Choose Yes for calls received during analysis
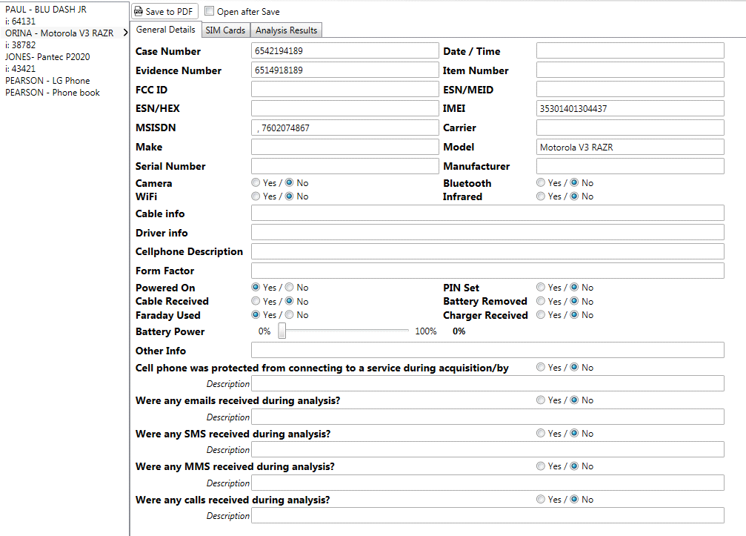746x536 pixels. [x=541, y=500]
